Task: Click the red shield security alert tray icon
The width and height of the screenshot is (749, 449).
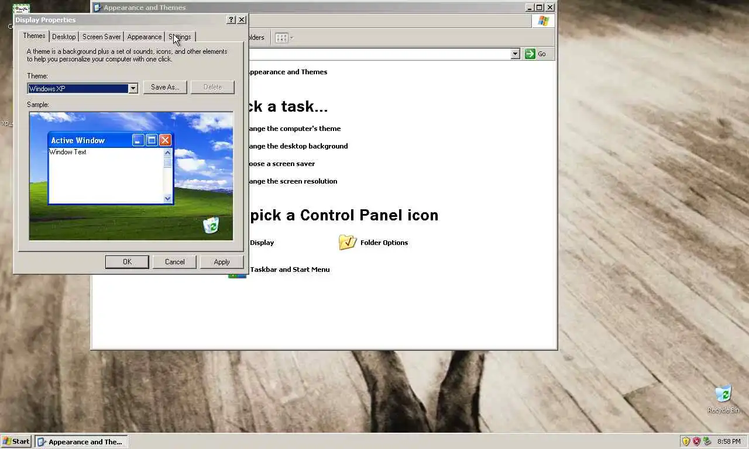Action: 696,441
